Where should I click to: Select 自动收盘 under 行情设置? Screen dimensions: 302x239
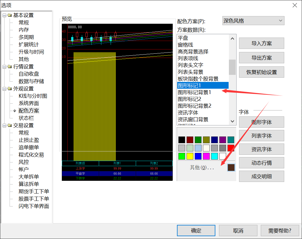[x=29, y=74]
